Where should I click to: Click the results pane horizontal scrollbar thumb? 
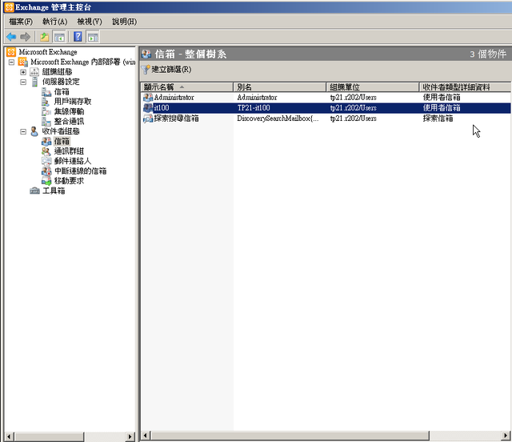click(290, 436)
